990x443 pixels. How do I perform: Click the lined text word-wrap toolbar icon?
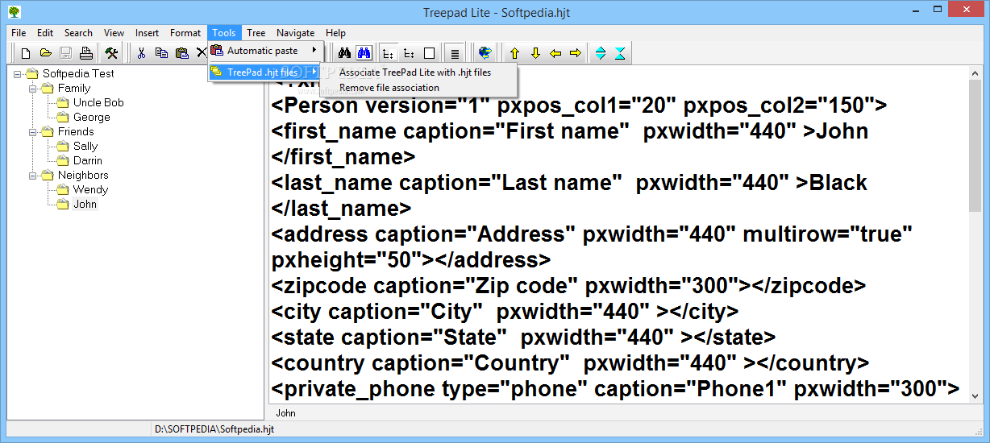(x=455, y=53)
